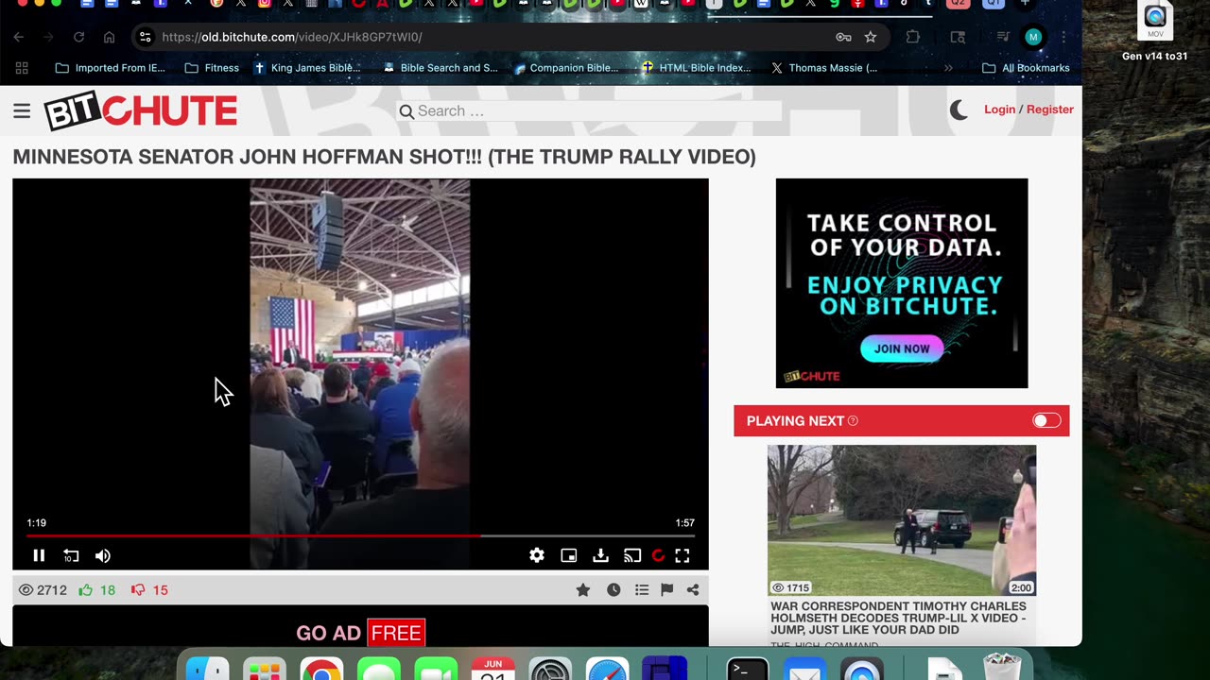Open All Bookmarks folder
The height and width of the screenshot is (680, 1210).
[x=1026, y=68]
